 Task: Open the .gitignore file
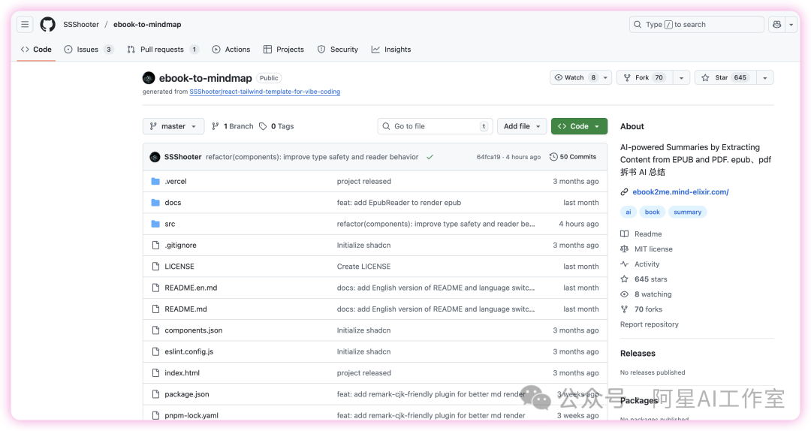(180, 246)
